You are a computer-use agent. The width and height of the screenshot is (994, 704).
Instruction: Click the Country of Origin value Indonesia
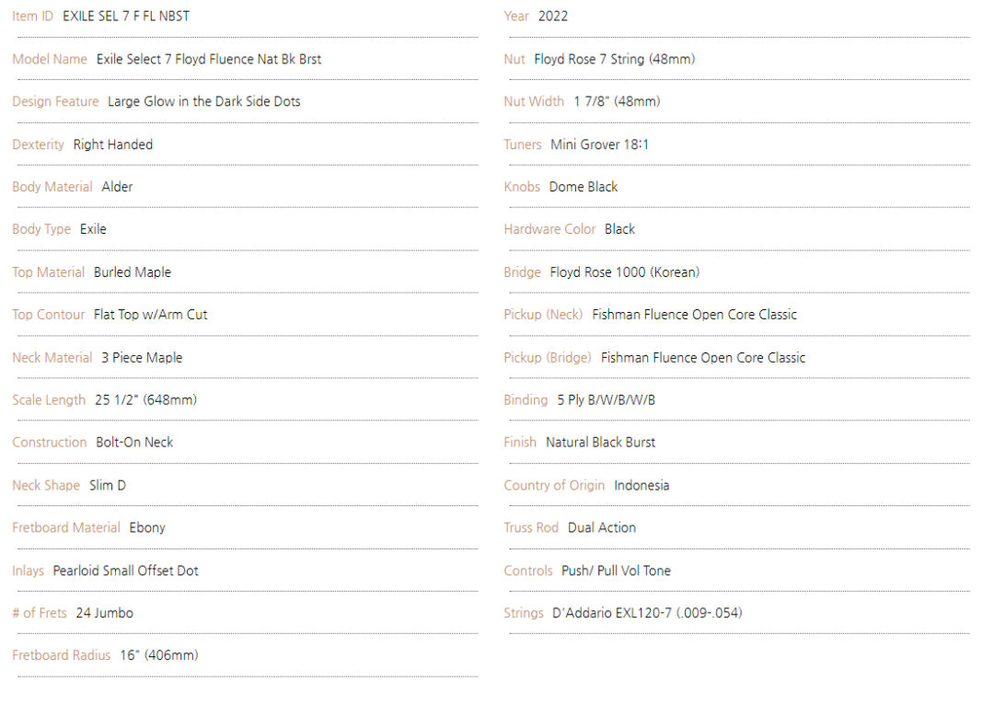pyautogui.click(x=641, y=485)
